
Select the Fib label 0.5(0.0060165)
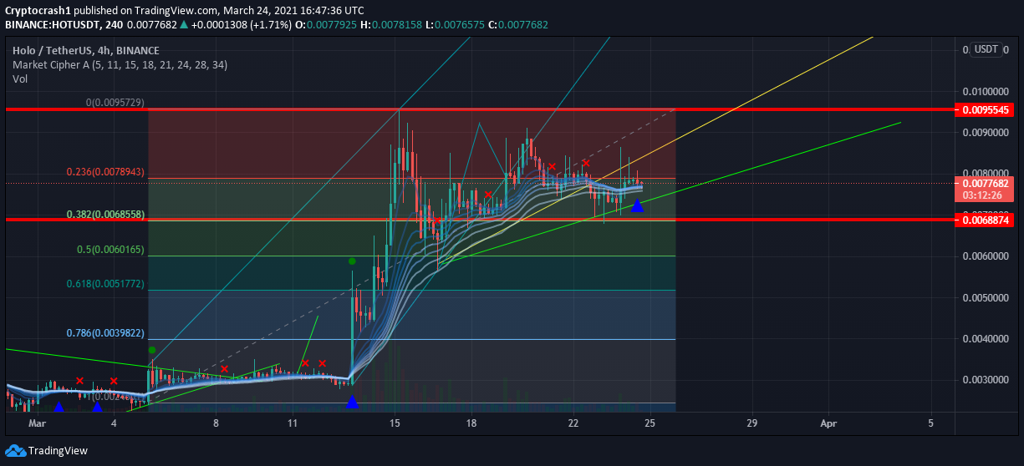[111, 249]
